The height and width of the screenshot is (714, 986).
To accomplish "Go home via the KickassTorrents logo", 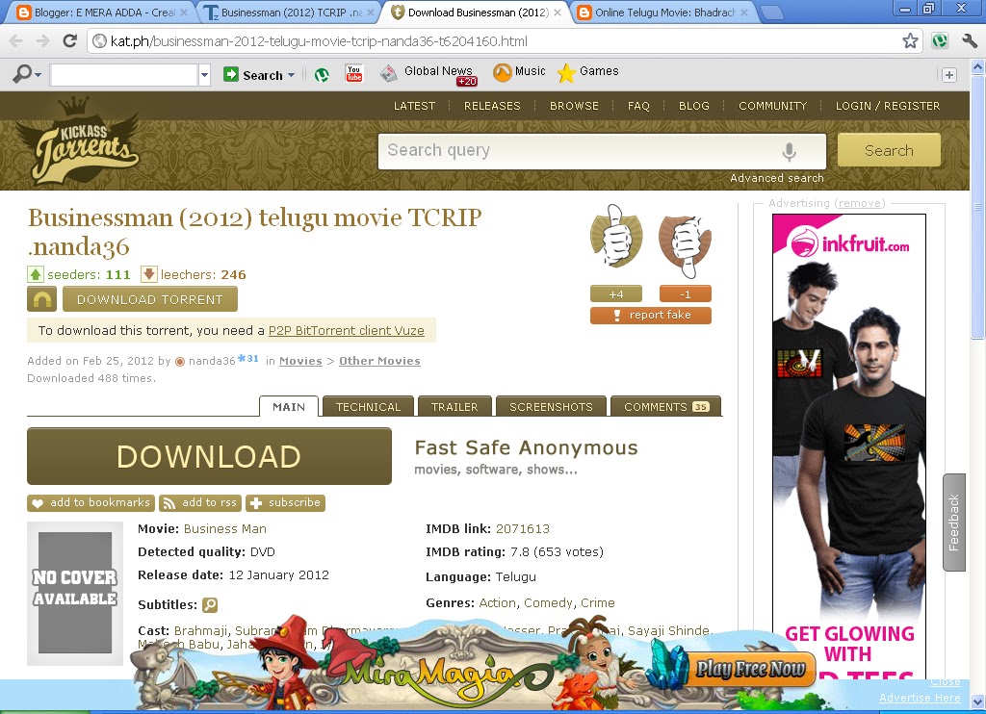I will click(79, 142).
